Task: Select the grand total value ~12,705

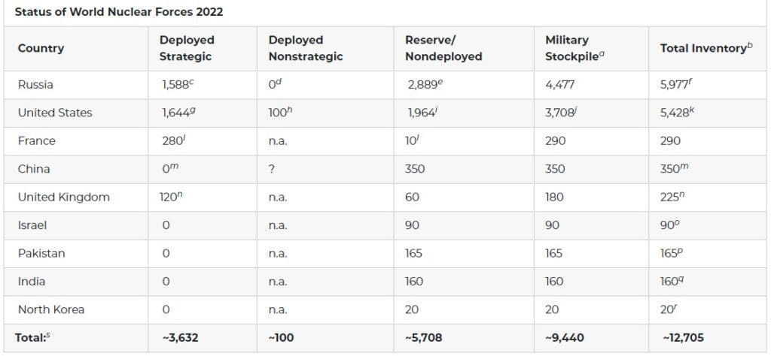Action: 683,338
